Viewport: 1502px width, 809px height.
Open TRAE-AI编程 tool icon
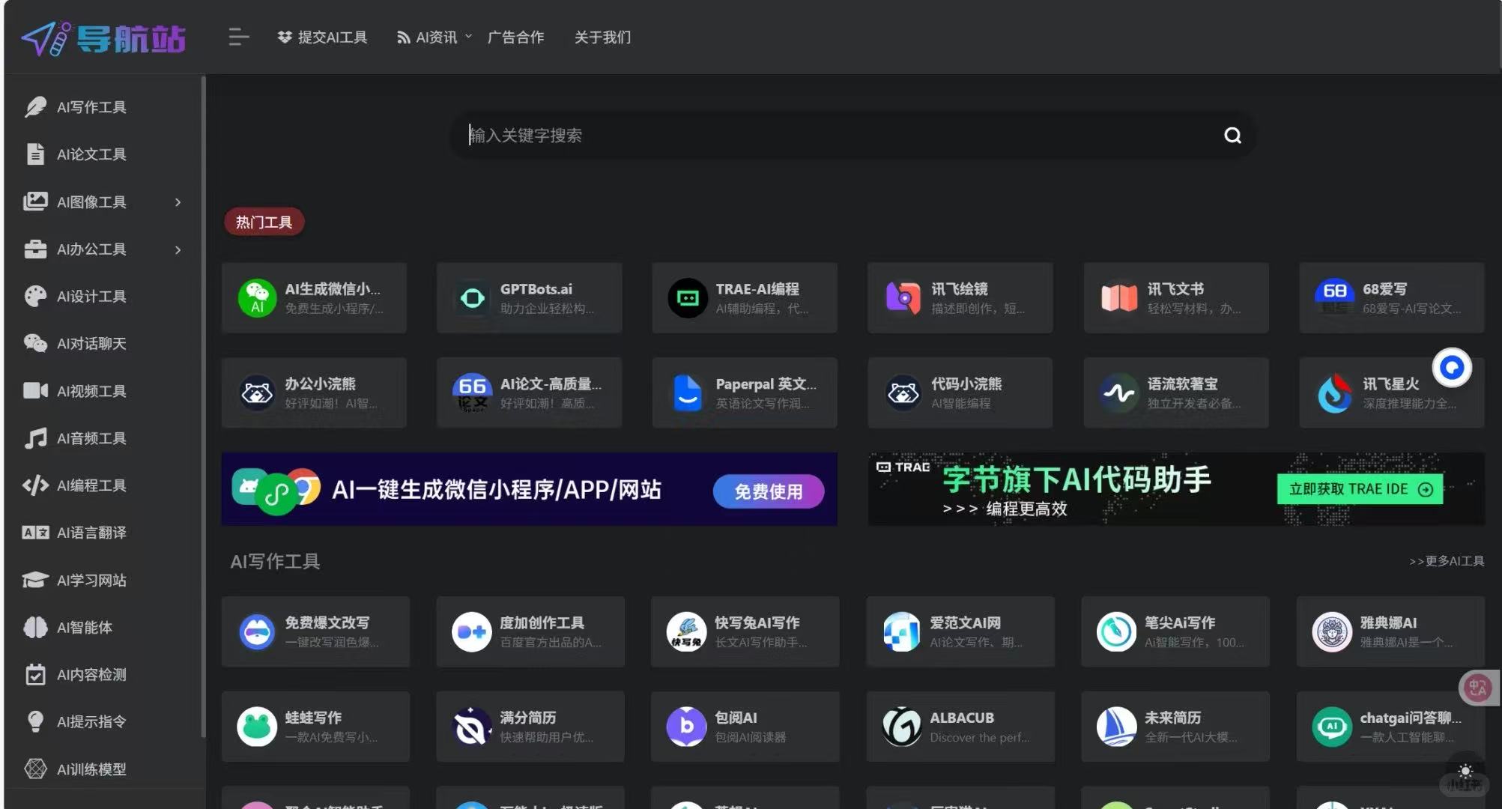pos(687,298)
